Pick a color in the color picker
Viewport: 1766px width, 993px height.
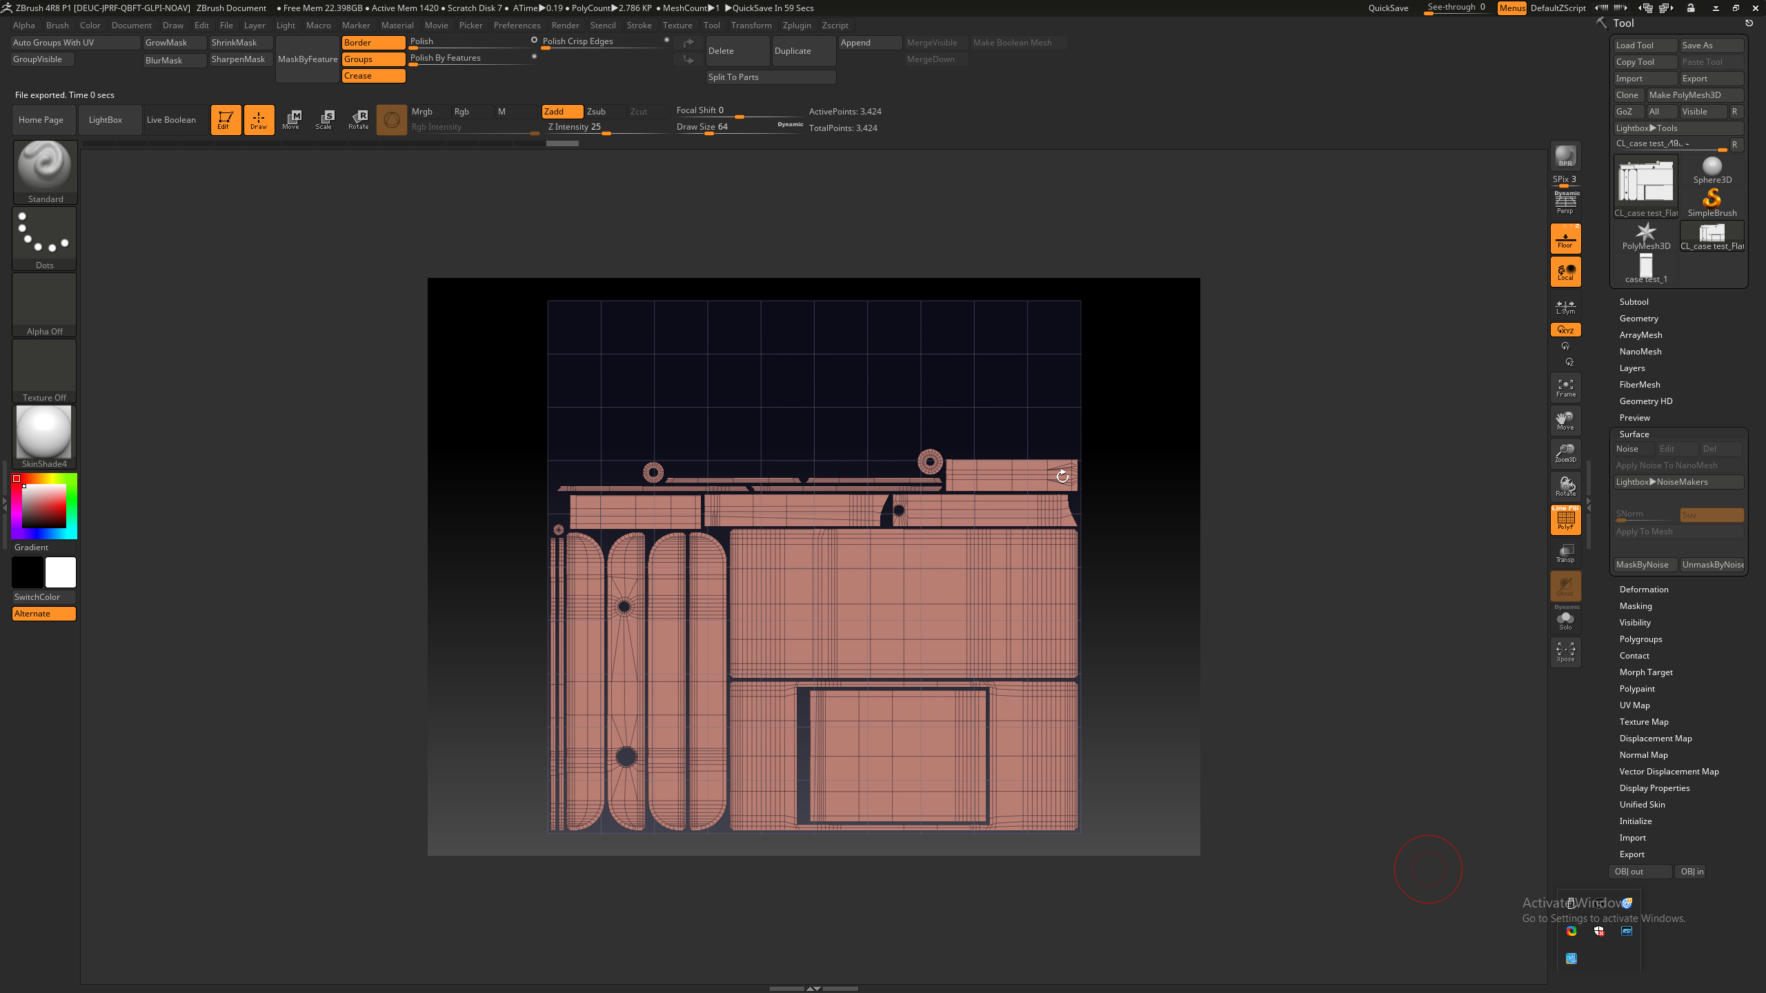(44, 506)
